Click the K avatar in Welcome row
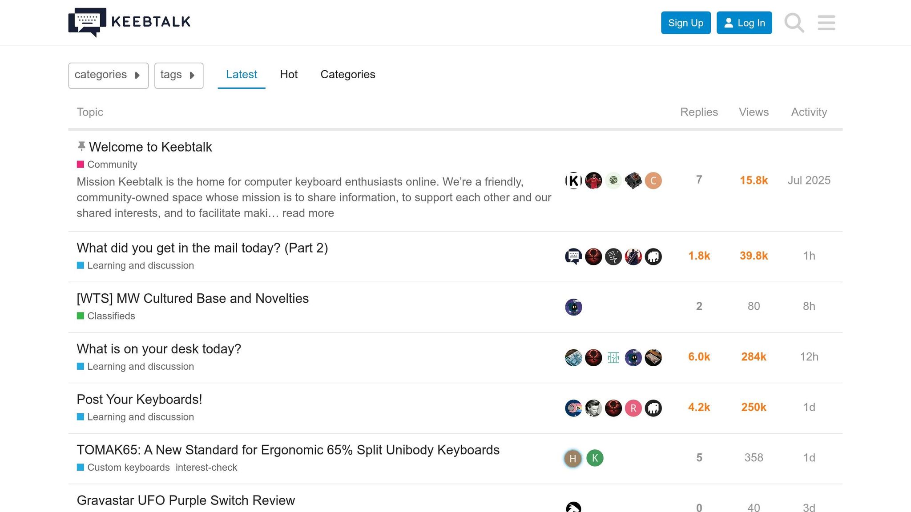Viewport: 911px width, 512px height. [573, 180]
